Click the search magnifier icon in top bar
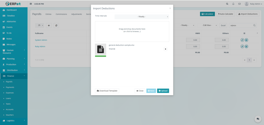This screenshot has width=264, height=125. pyautogui.click(x=227, y=4)
